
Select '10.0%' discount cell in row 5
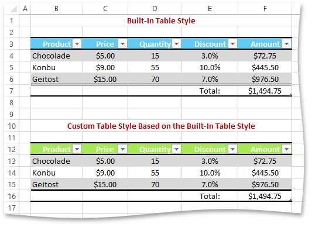210,67
